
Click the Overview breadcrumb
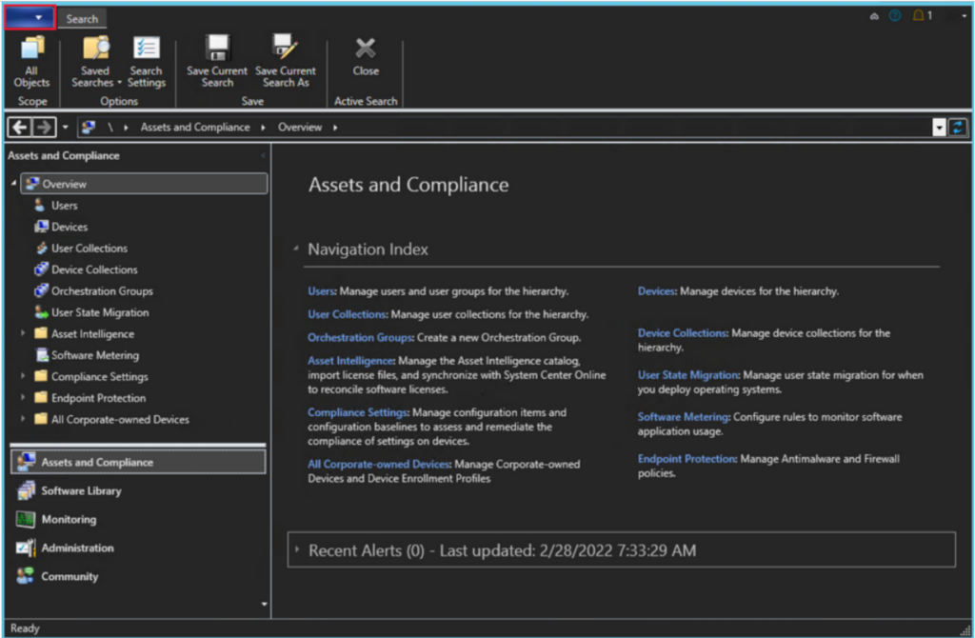pos(300,128)
